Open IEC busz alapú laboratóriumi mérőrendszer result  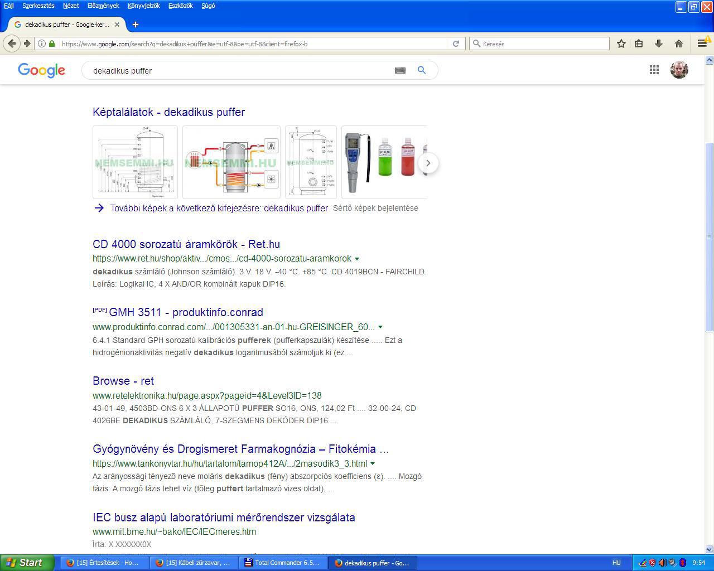pos(224,517)
